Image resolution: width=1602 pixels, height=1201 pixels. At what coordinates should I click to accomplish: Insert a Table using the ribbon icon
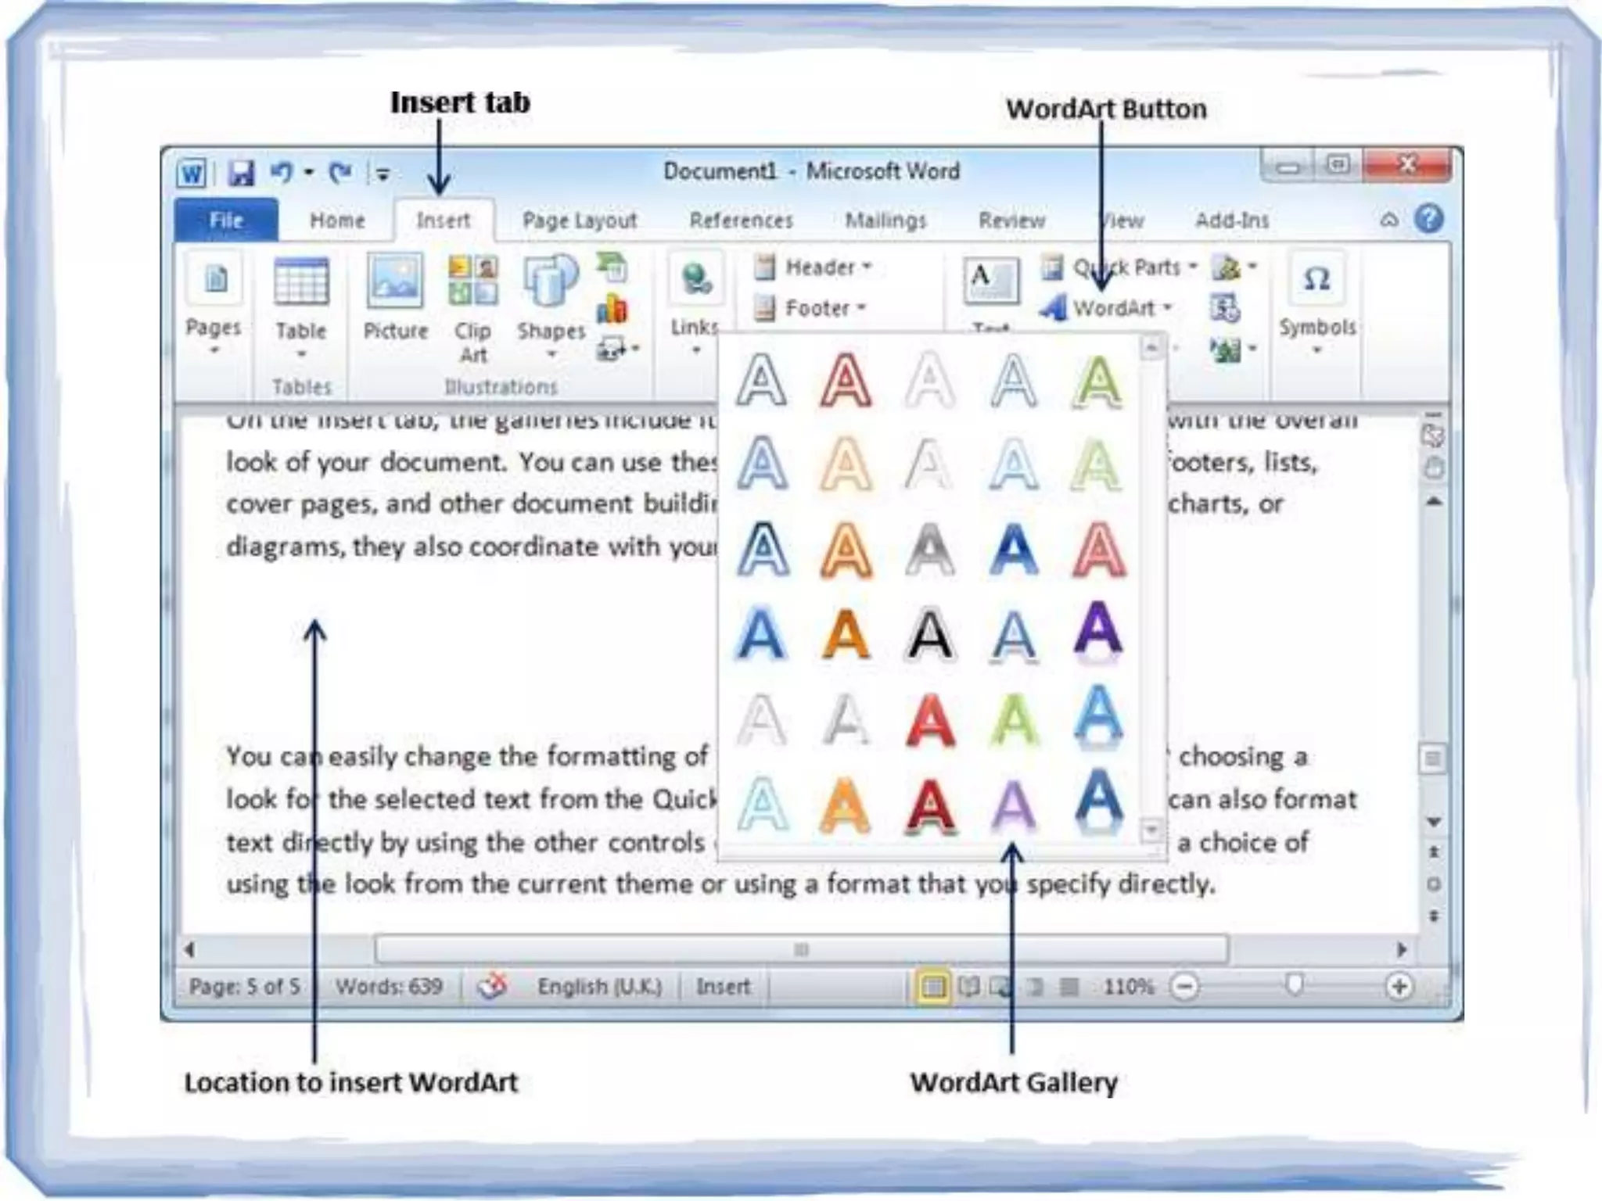point(301,281)
